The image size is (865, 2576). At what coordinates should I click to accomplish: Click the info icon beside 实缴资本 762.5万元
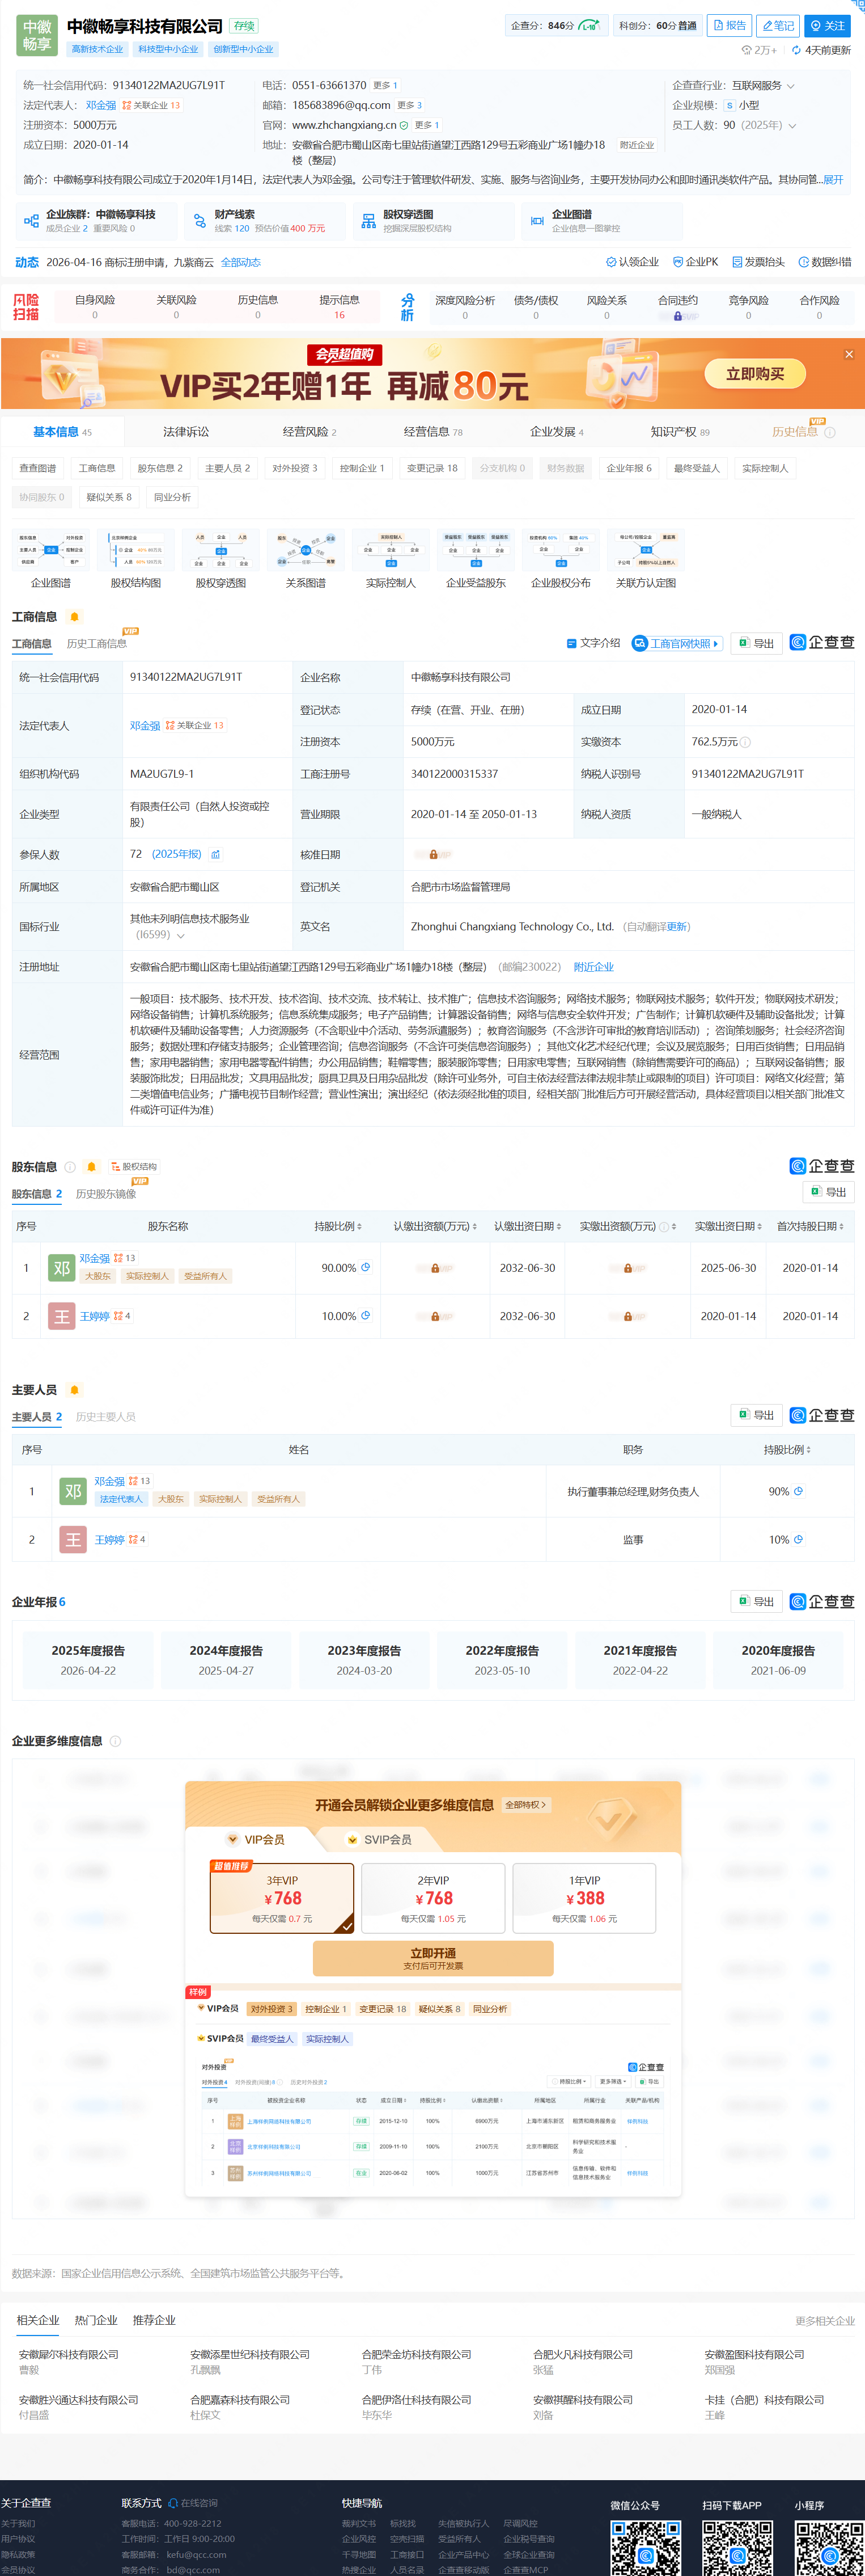pyautogui.click(x=745, y=742)
